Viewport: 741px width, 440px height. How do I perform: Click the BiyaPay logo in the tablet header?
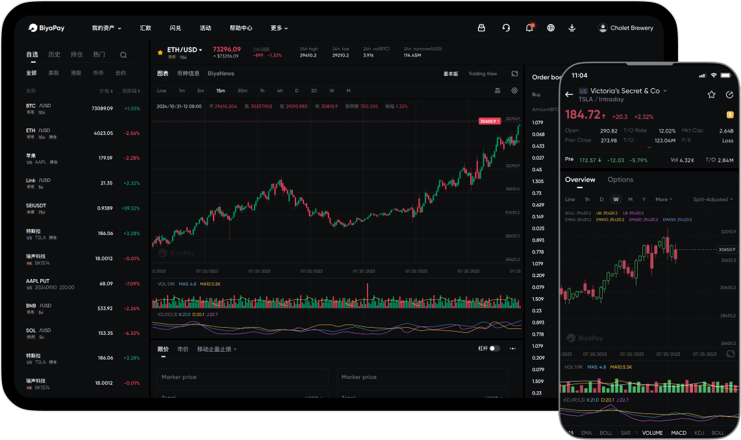[x=46, y=28]
